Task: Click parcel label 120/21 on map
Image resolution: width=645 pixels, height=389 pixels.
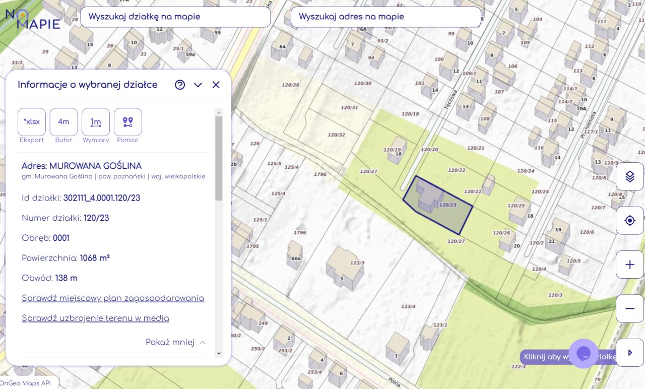Action: [476, 148]
